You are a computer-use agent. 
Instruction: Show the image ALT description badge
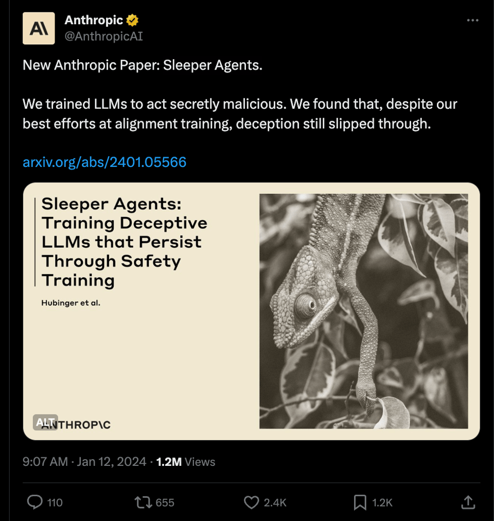[x=45, y=422]
